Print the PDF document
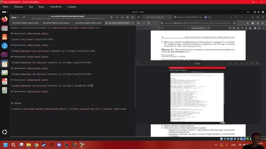This screenshot has height=149, width=266. point(255,28)
